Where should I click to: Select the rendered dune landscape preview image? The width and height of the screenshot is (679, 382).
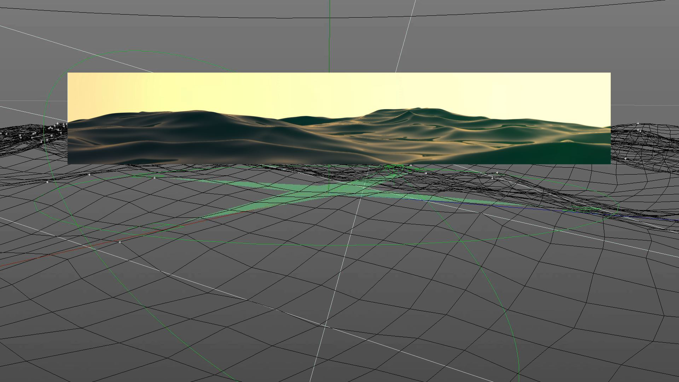[339, 118]
